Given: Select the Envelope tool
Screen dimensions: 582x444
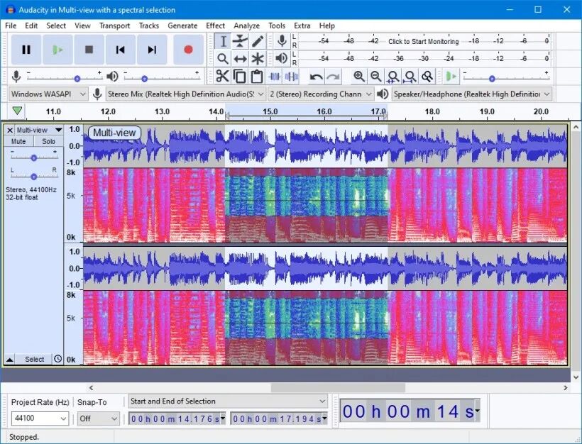Looking at the screenshot, I should [x=240, y=41].
